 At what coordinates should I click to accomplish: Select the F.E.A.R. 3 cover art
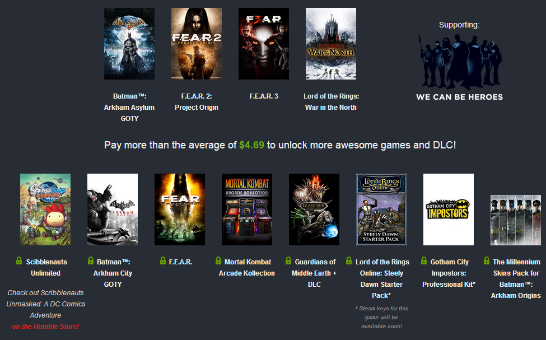[264, 44]
